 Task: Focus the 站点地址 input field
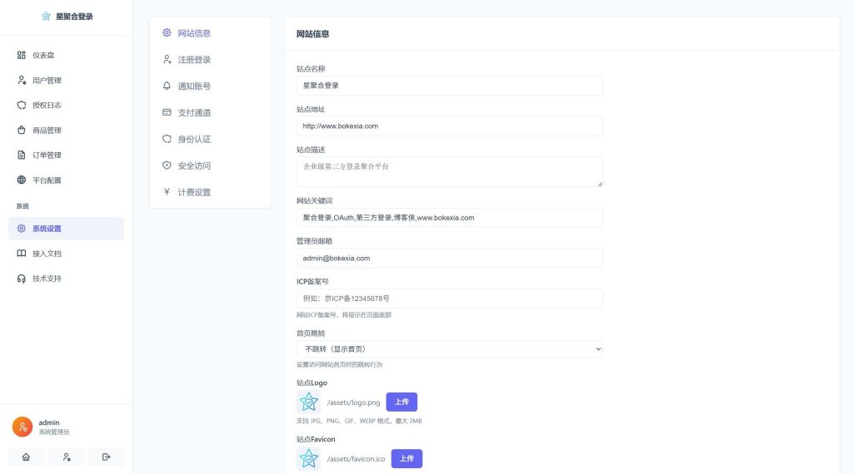pos(449,126)
